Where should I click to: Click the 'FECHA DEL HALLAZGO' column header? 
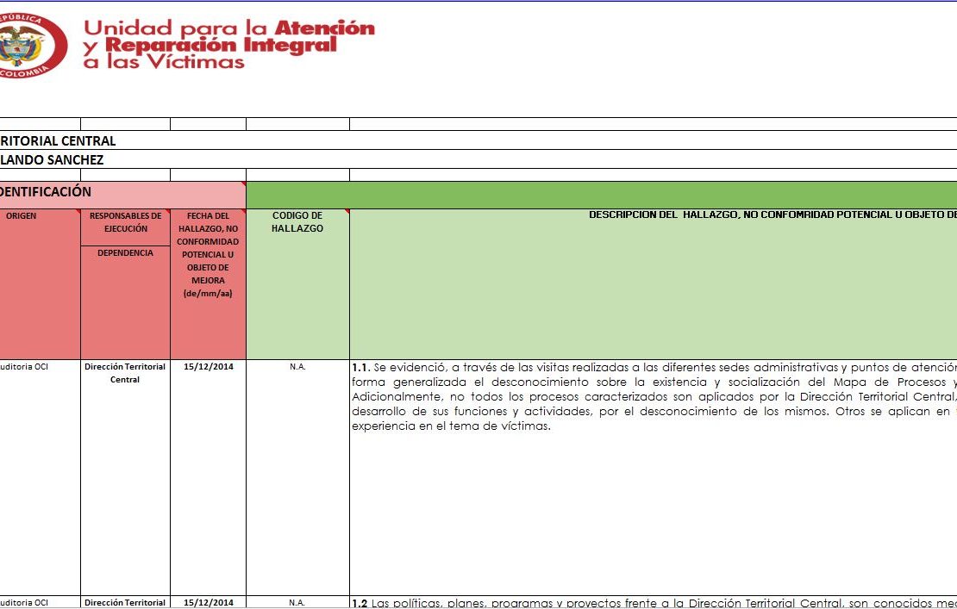pyautogui.click(x=208, y=284)
